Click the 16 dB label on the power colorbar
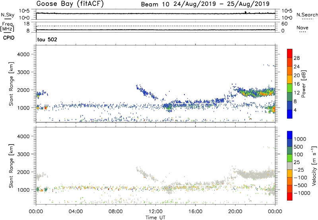Screen dimensions: 318x220 [297, 84]
